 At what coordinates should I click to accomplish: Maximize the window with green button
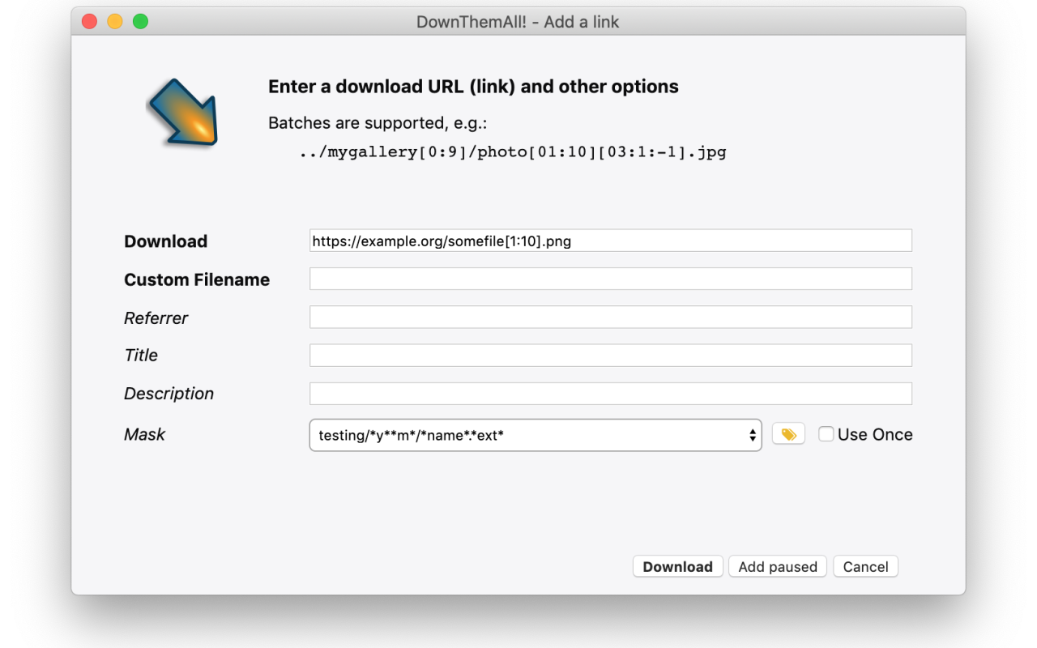pyautogui.click(x=140, y=22)
